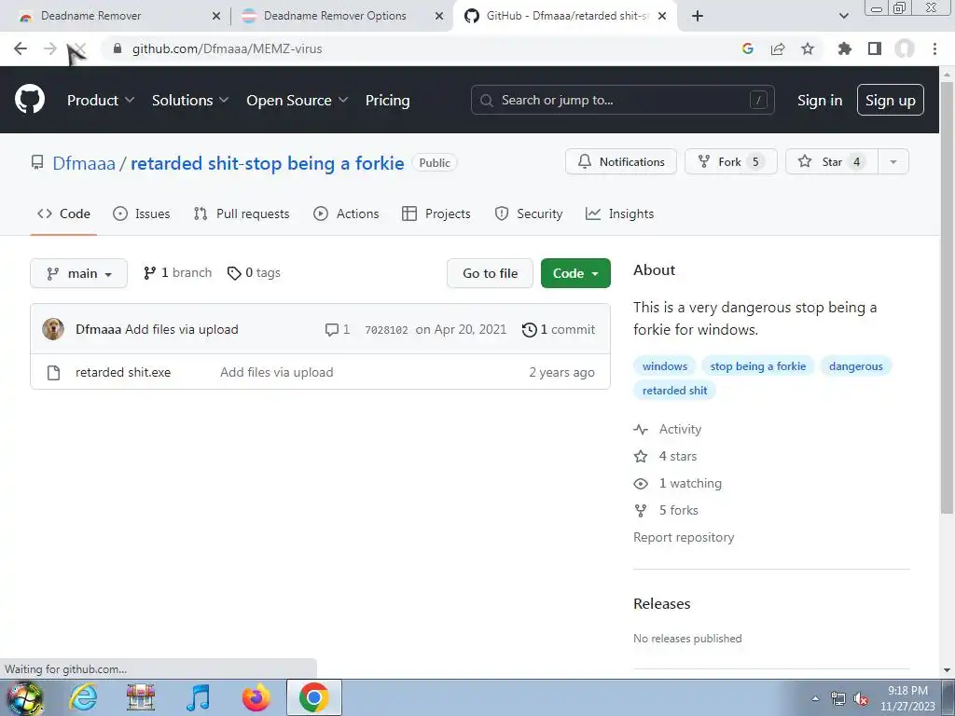The width and height of the screenshot is (955, 716).
Task: Focus the Search or jump to field
Action: point(622,100)
